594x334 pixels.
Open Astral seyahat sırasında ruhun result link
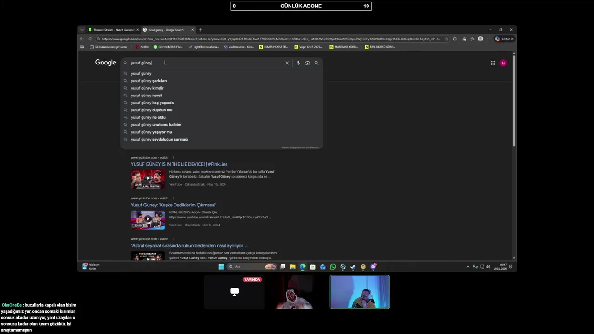[x=189, y=246]
